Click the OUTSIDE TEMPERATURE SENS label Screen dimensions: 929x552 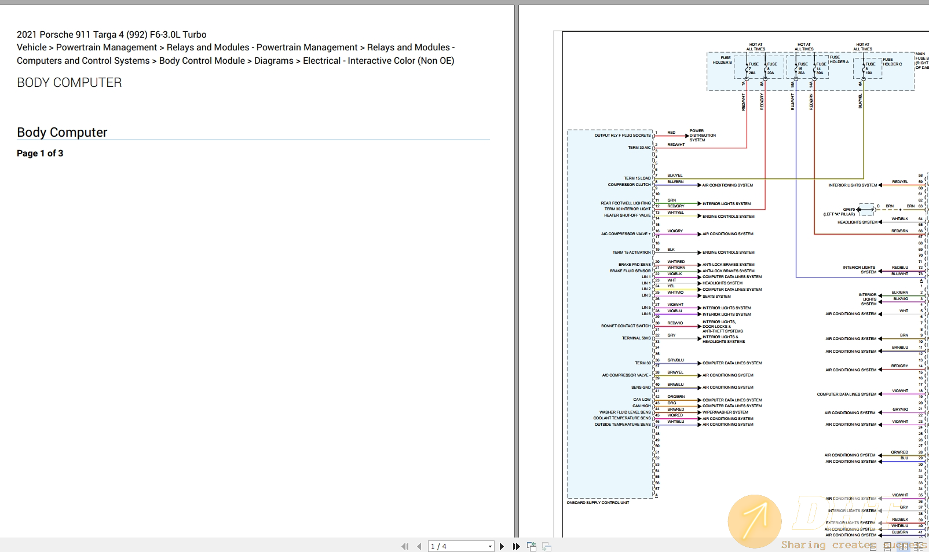(623, 425)
